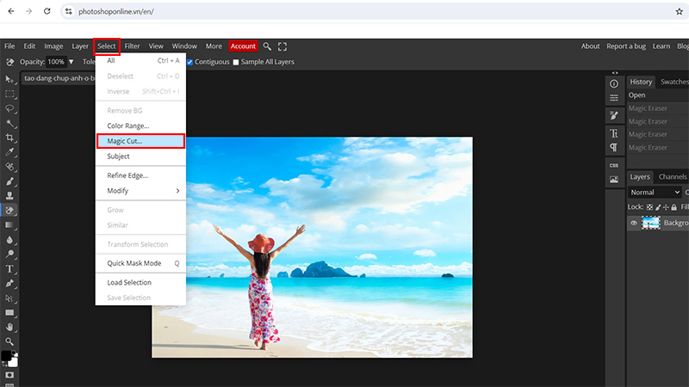
Task: Select the Move tool
Action: pos(9,79)
